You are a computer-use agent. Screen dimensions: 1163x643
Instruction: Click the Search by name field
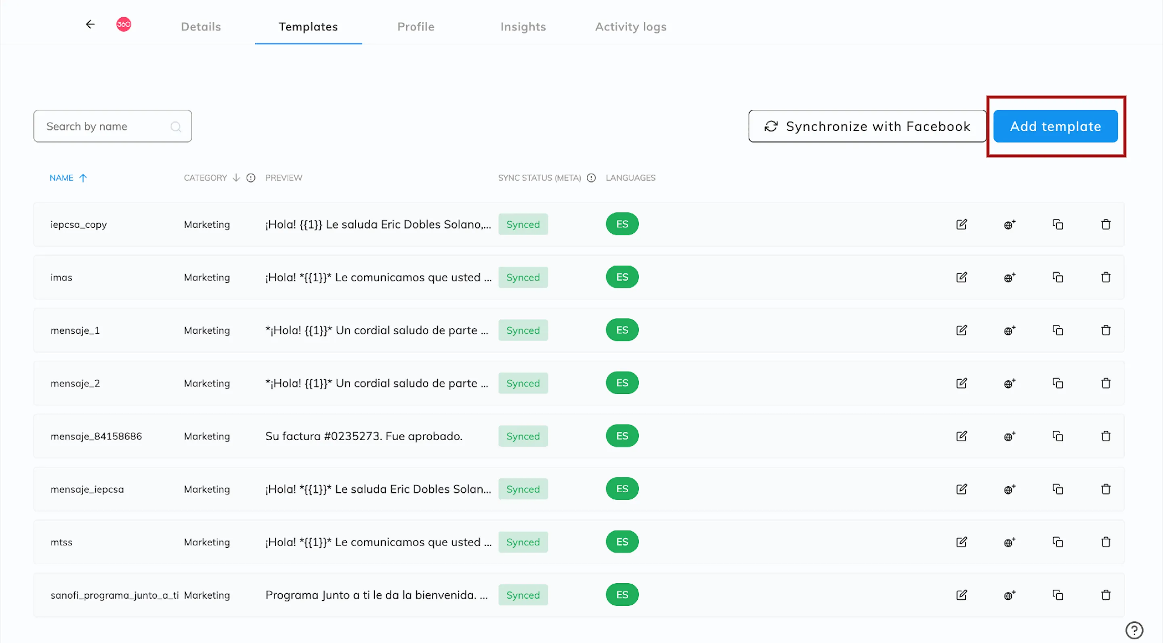[112, 126]
